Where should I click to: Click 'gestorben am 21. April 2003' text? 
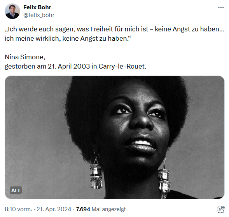[x=47, y=66]
